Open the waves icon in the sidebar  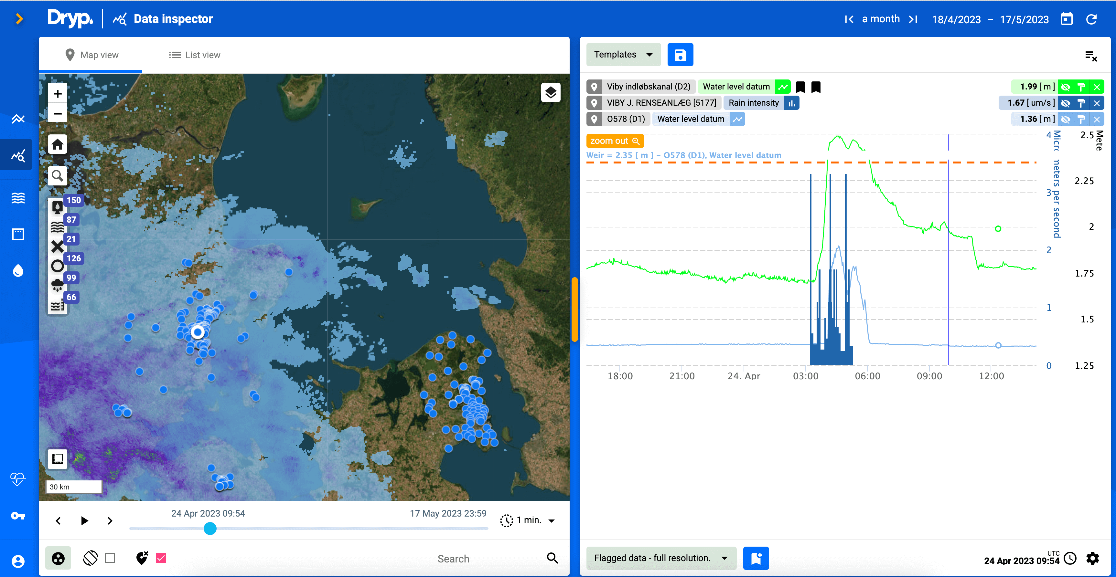(18, 198)
